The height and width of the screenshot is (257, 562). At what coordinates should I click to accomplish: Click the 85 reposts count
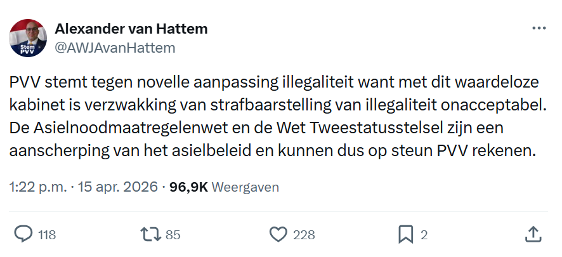point(173,235)
